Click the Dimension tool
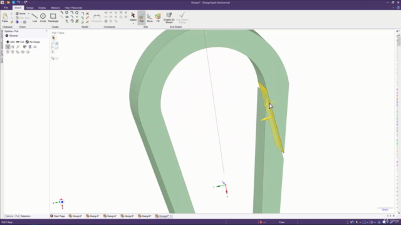This screenshot has width=401, height=225. 97,17
